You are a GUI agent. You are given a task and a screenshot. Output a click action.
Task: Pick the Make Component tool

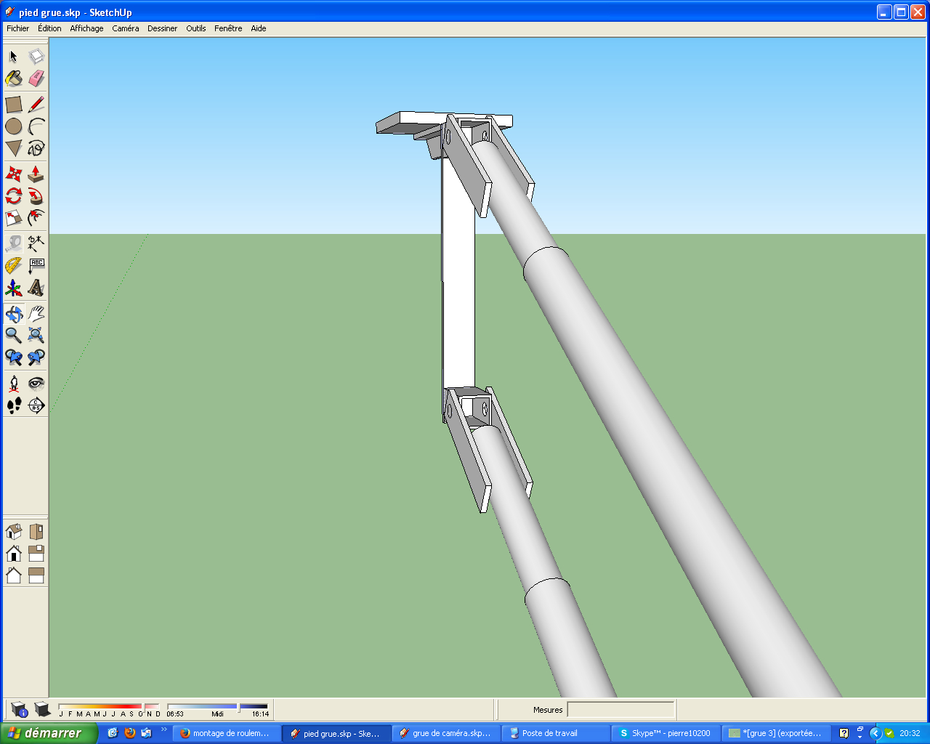(36, 57)
